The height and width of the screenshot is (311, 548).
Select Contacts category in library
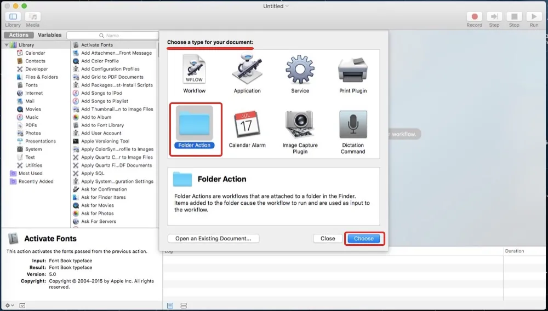pyautogui.click(x=35, y=61)
